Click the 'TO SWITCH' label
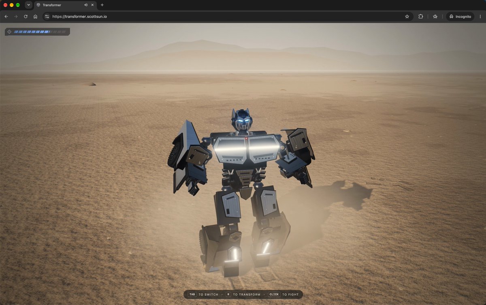 click(x=209, y=294)
